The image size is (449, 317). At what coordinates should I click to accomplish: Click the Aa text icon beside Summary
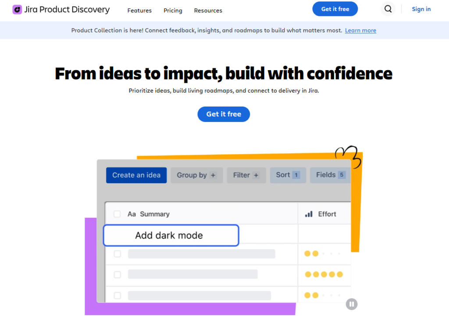[132, 214]
